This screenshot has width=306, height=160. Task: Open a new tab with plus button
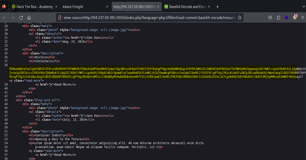click(x=218, y=7)
